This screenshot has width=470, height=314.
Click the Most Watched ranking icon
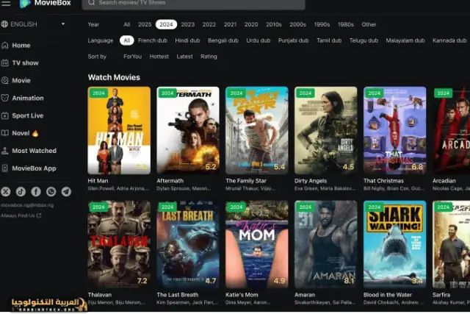[5, 151]
